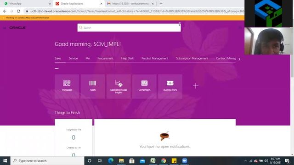This screenshot has width=294, height=165.
Task: Open Sticky Notes from the taskbar
Action: coord(174,161)
